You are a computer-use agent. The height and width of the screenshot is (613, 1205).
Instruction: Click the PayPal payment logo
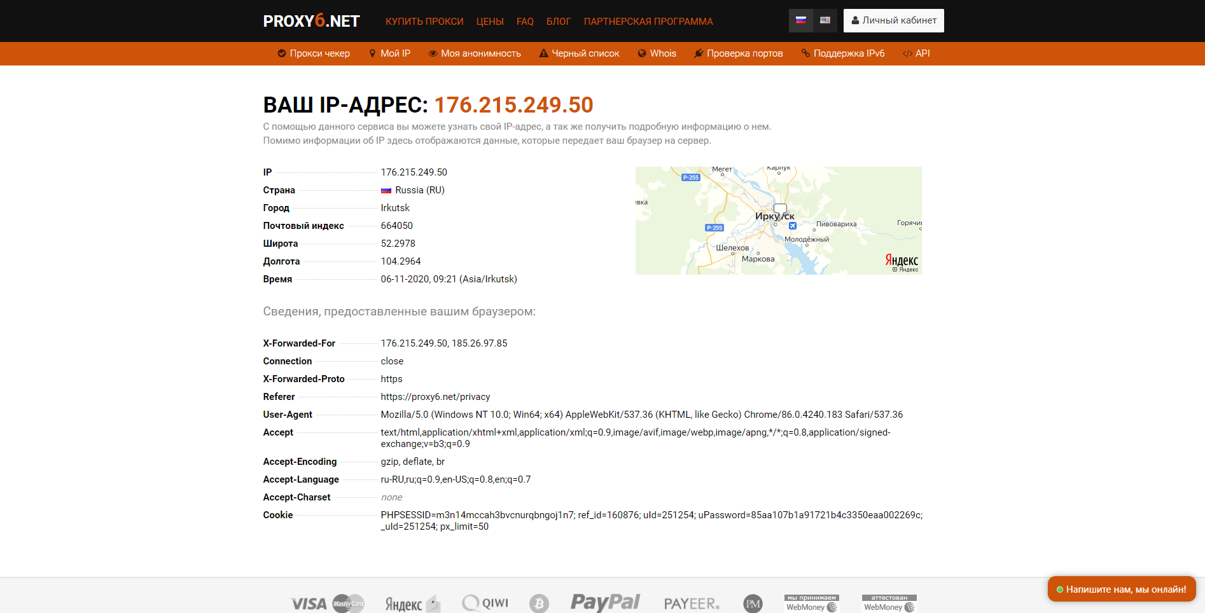[605, 602]
